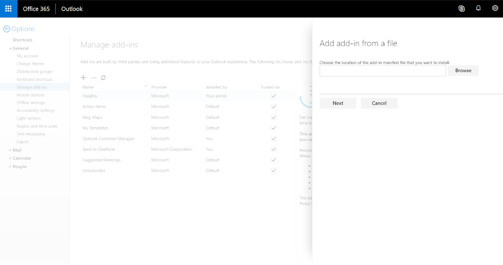Screen dimensions: 503x265
Task: Click the Microsoft Corporation provider cell
Action: [172, 149]
